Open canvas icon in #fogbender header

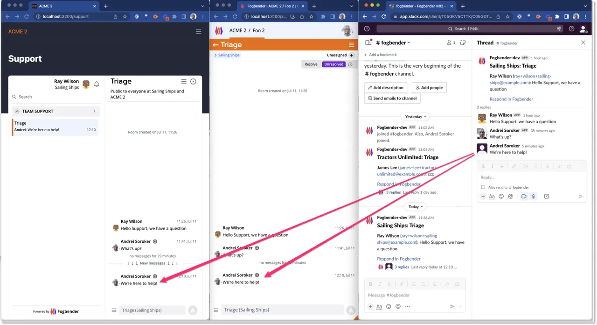(x=463, y=42)
